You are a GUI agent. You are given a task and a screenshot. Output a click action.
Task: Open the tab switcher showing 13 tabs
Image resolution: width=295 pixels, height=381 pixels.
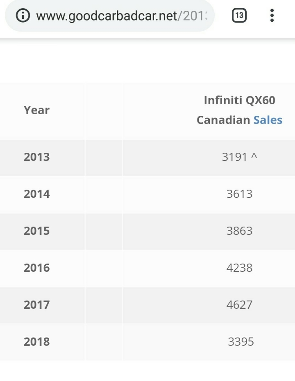pyautogui.click(x=239, y=16)
